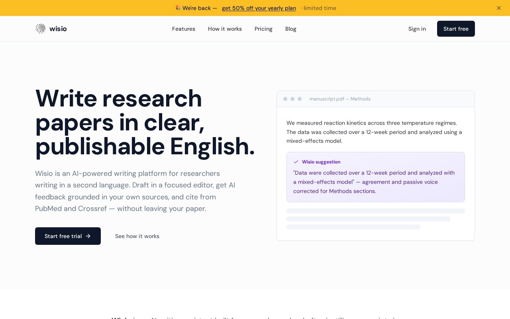Click the wisio brand name text
Screen dimensions: 510x319
click(x=58, y=29)
